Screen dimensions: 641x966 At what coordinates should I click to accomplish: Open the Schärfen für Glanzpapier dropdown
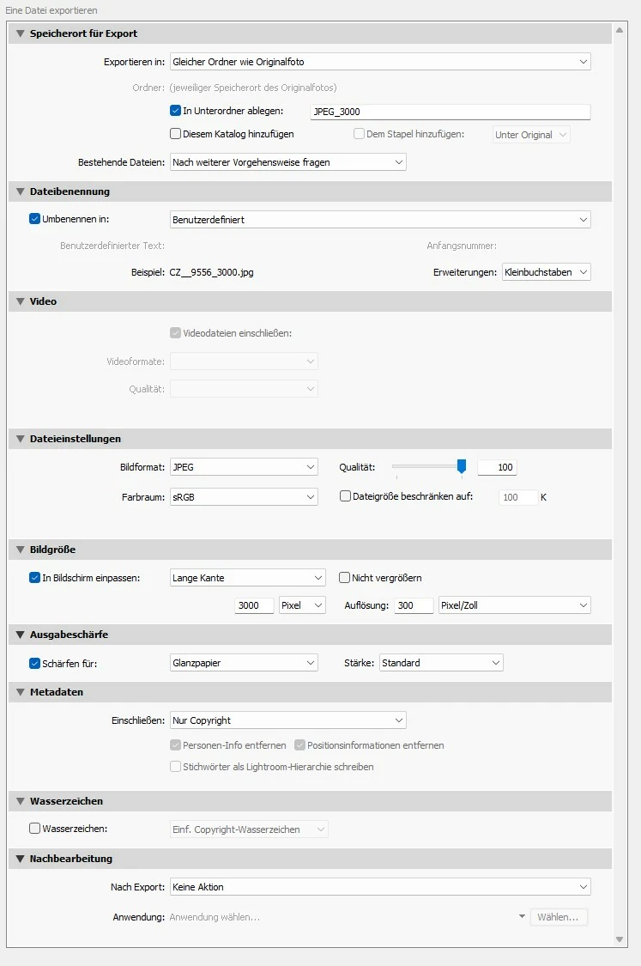click(x=244, y=663)
